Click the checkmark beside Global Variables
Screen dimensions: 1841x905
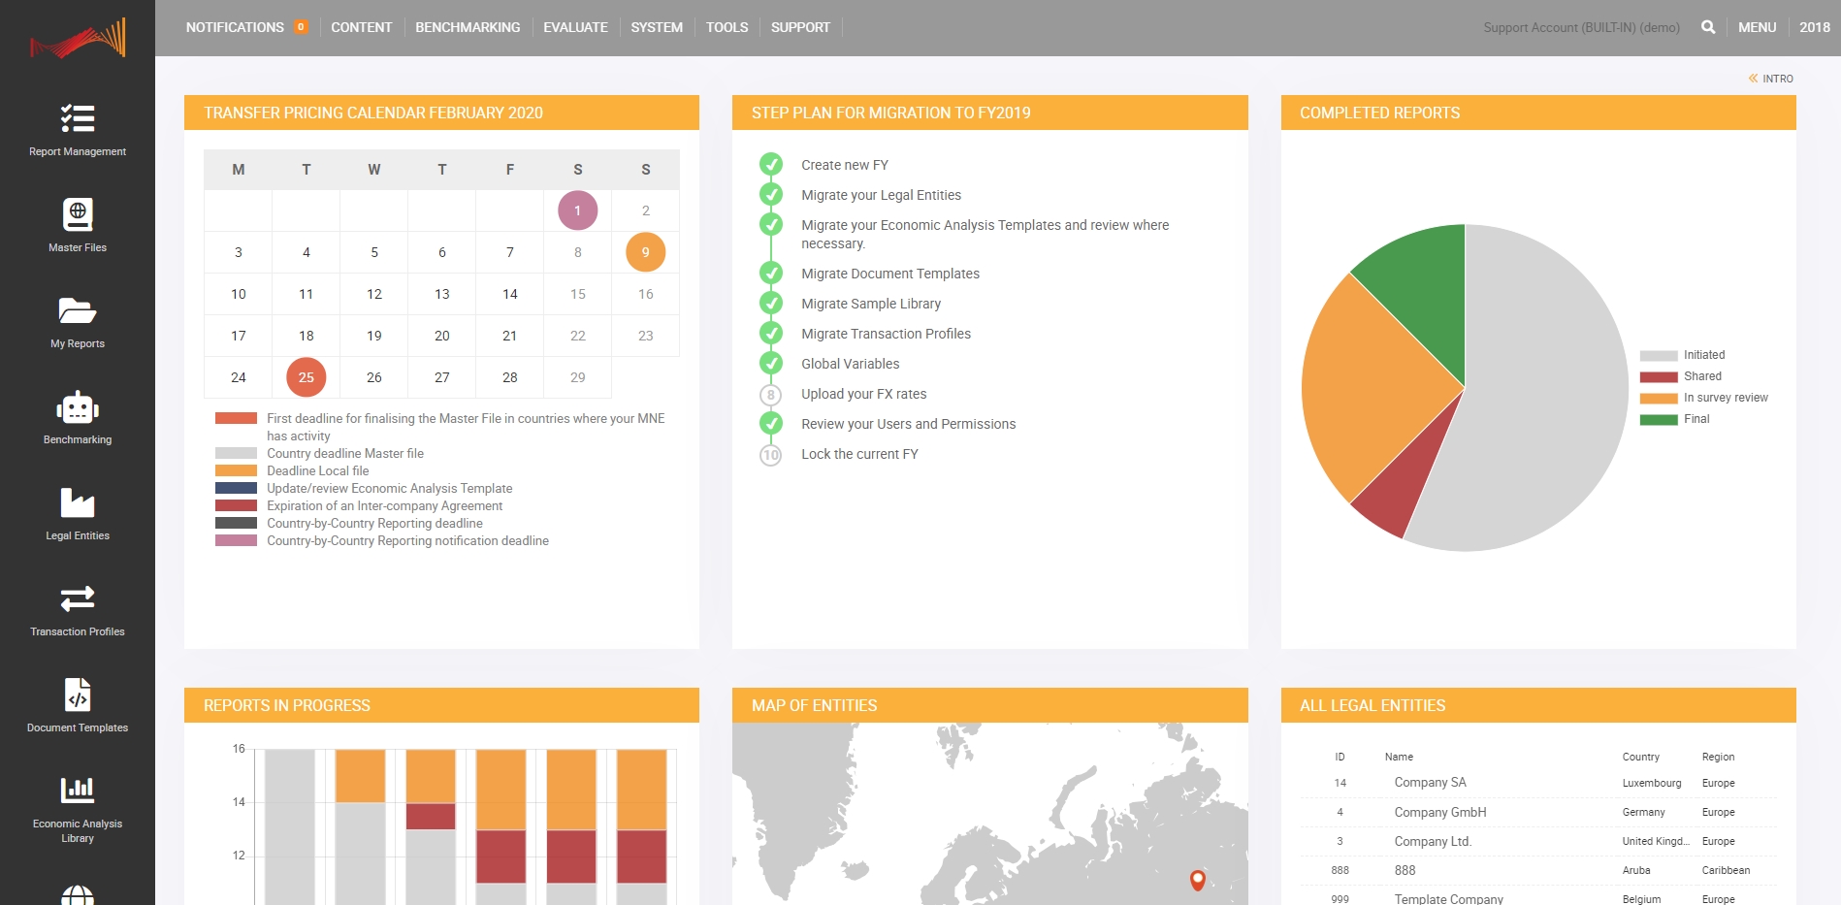tap(771, 363)
